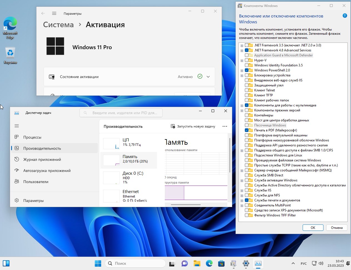Uncheck Печать в PDF (Майкрософт)
351x270 pixels.
click(x=247, y=130)
